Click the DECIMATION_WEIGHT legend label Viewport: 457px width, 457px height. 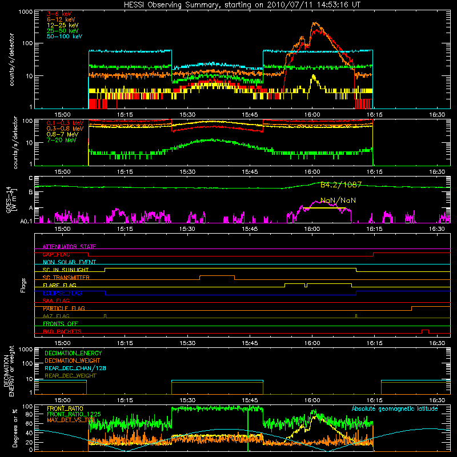73,360
